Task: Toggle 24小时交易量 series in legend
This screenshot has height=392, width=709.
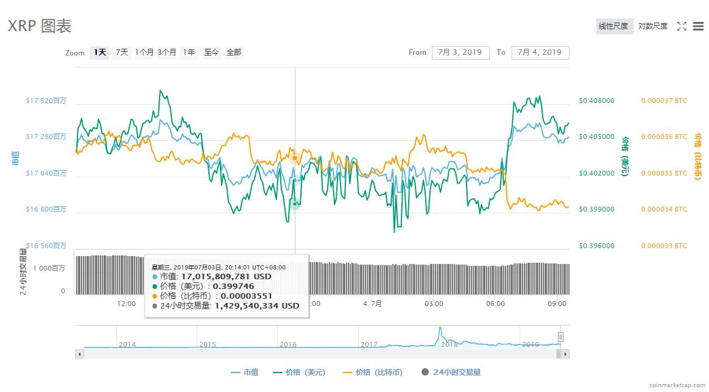Action: tap(451, 372)
